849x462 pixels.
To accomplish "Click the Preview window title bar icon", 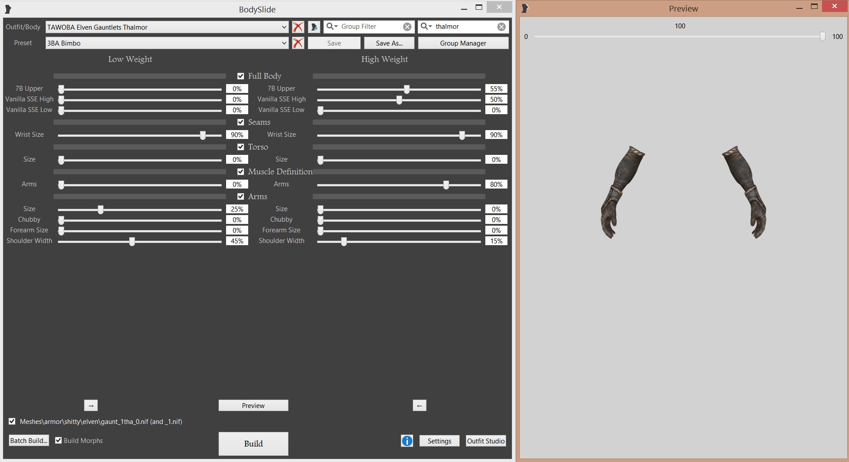I will click(x=525, y=8).
